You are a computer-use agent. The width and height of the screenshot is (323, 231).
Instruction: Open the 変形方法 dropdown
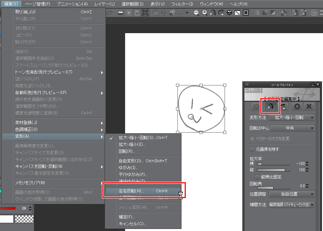[x=292, y=118]
